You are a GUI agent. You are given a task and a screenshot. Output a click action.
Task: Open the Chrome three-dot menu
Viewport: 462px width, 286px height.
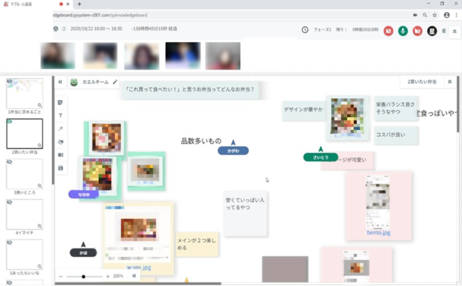[456, 15]
